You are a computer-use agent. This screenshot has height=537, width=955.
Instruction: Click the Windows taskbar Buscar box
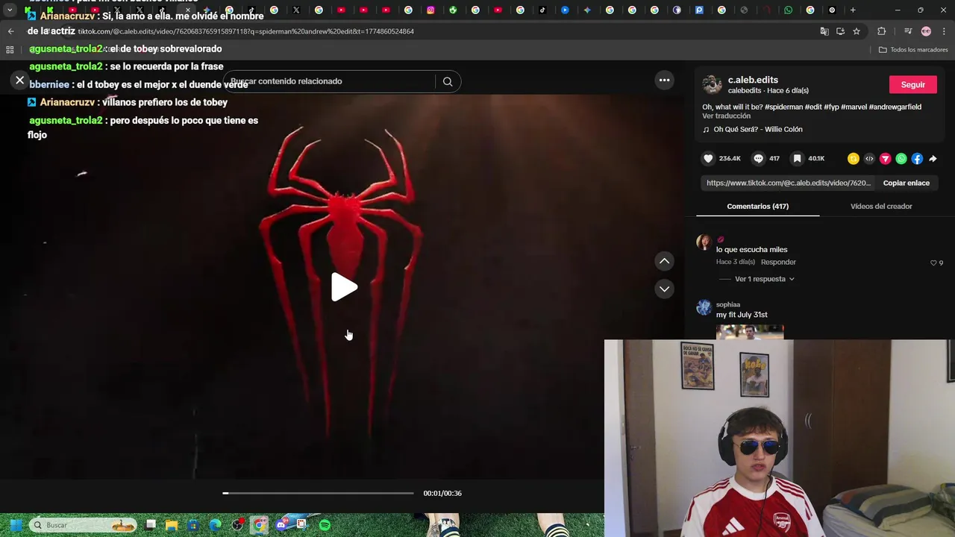[83, 525]
